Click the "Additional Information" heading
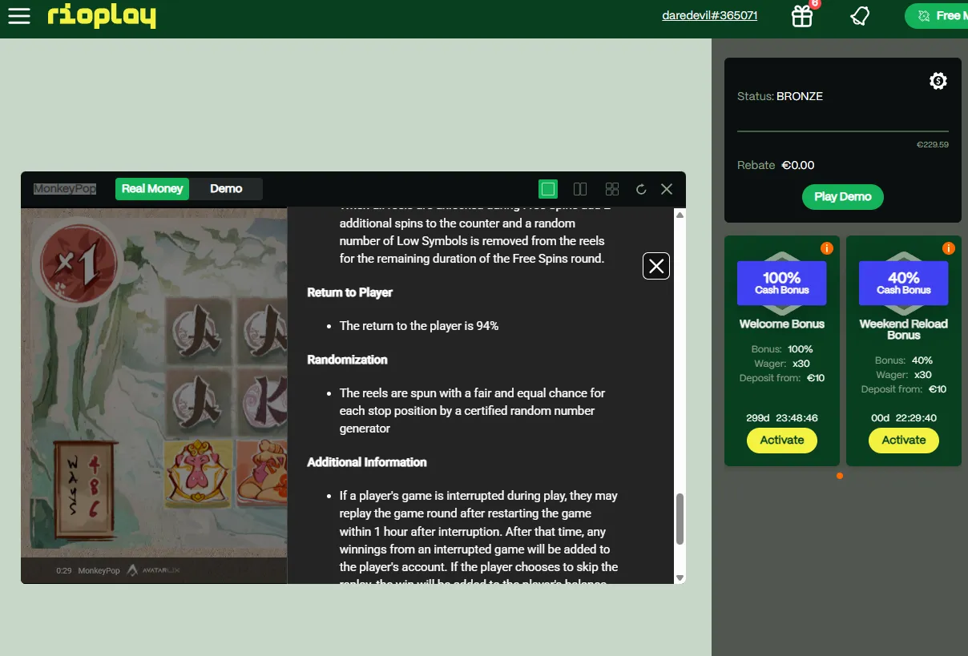 tap(367, 462)
